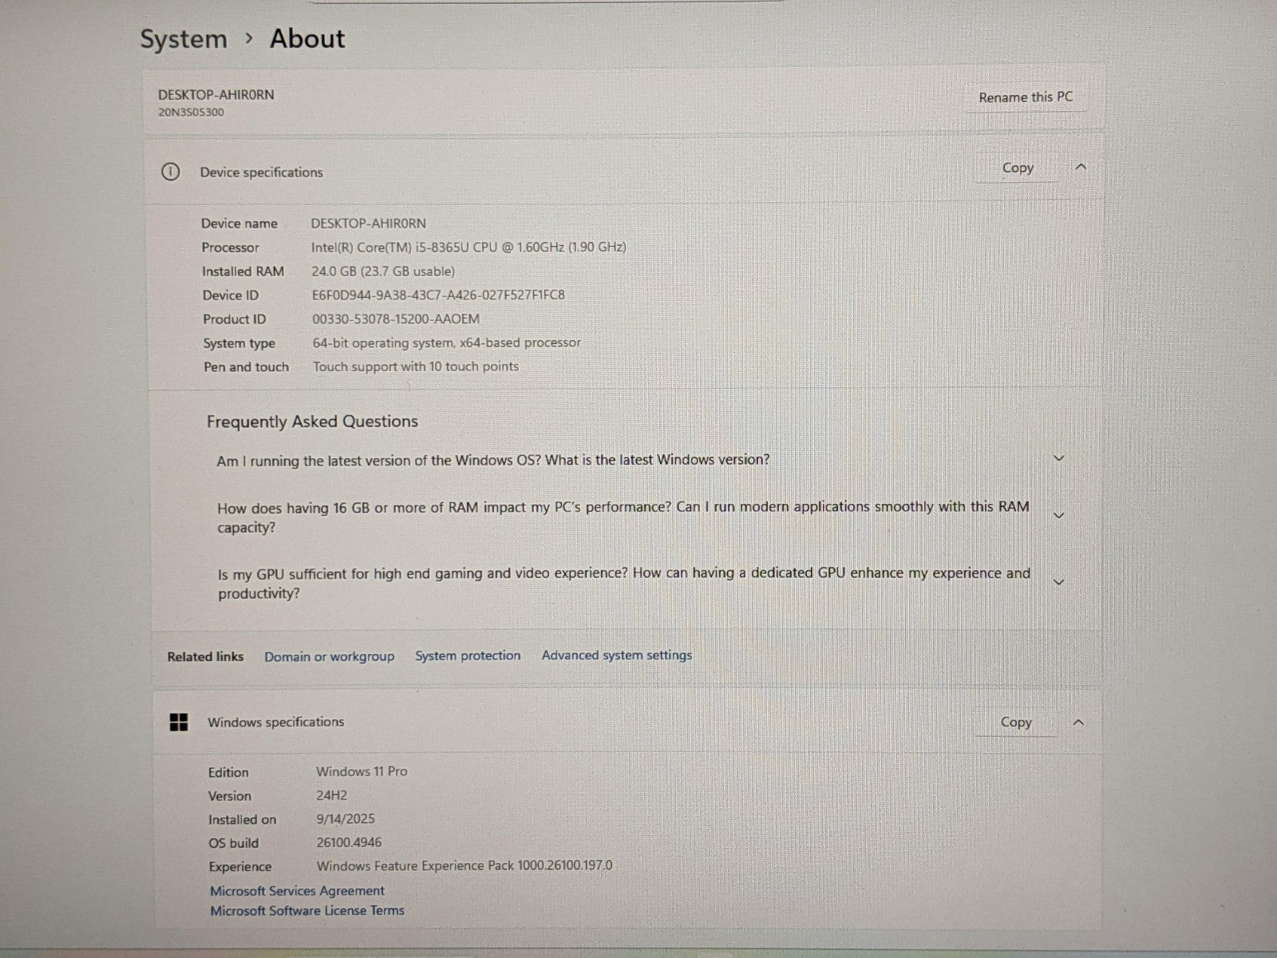Viewport: 1277px width, 958px height.
Task: Copy the Windows specifications
Action: coord(1016,722)
